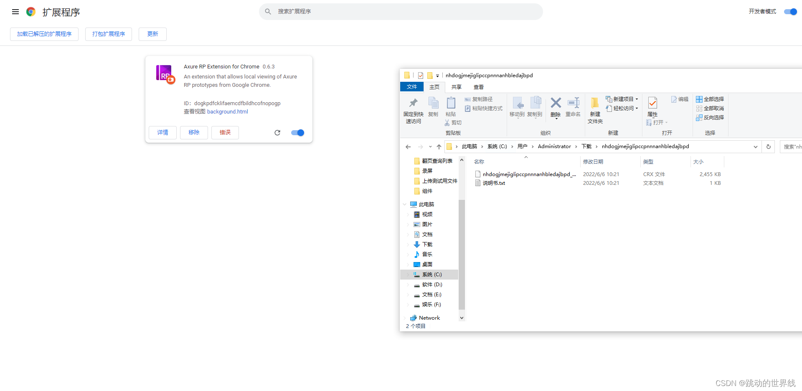Viewport: 802px width, 391px height.
Task: Open the Chrome extensions hamburger menu
Action: (x=15, y=12)
